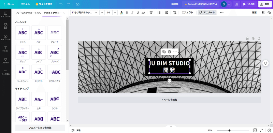Screen dimensions: 273x133
Task: Open the transparency checkerboard control
Action: tap(263, 13)
